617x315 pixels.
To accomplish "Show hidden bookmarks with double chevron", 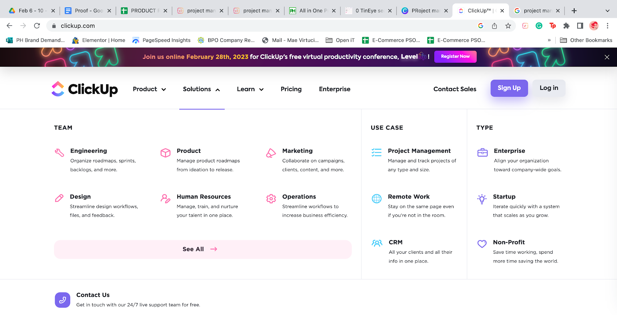I will point(549,40).
